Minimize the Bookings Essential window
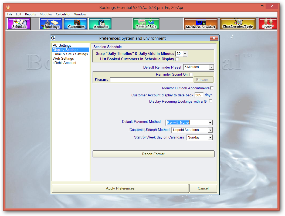 coord(255,7)
